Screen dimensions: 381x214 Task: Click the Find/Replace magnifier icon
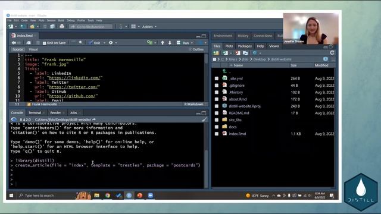(80, 43)
